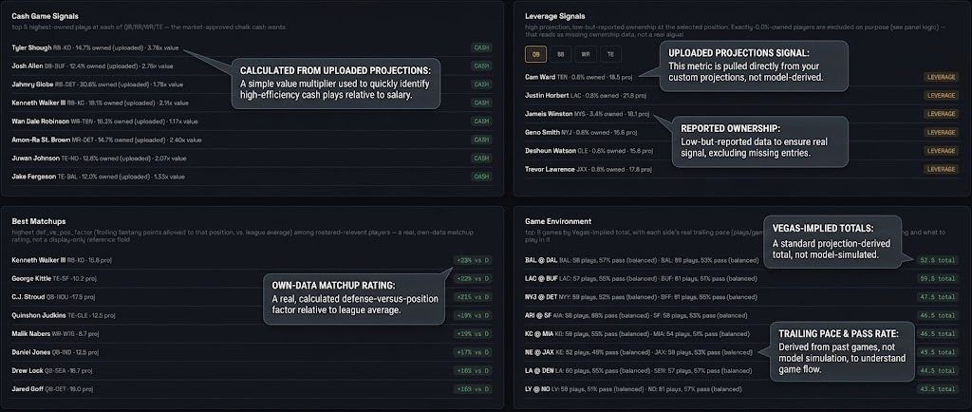Image resolution: width=972 pixels, height=412 pixels.
Task: Select Jahmyr Globe in cash signals
Action: click(31, 84)
